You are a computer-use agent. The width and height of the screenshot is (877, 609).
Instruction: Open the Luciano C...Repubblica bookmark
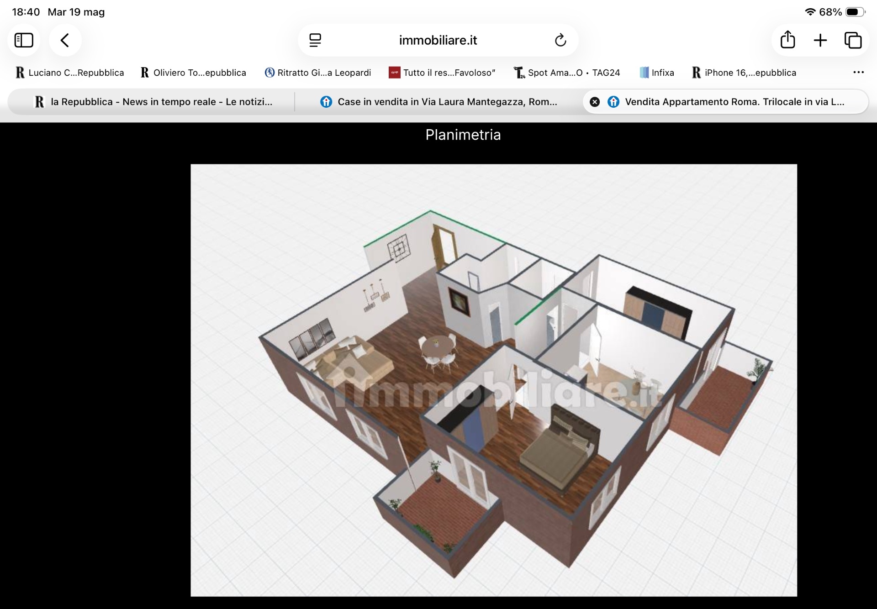(70, 73)
